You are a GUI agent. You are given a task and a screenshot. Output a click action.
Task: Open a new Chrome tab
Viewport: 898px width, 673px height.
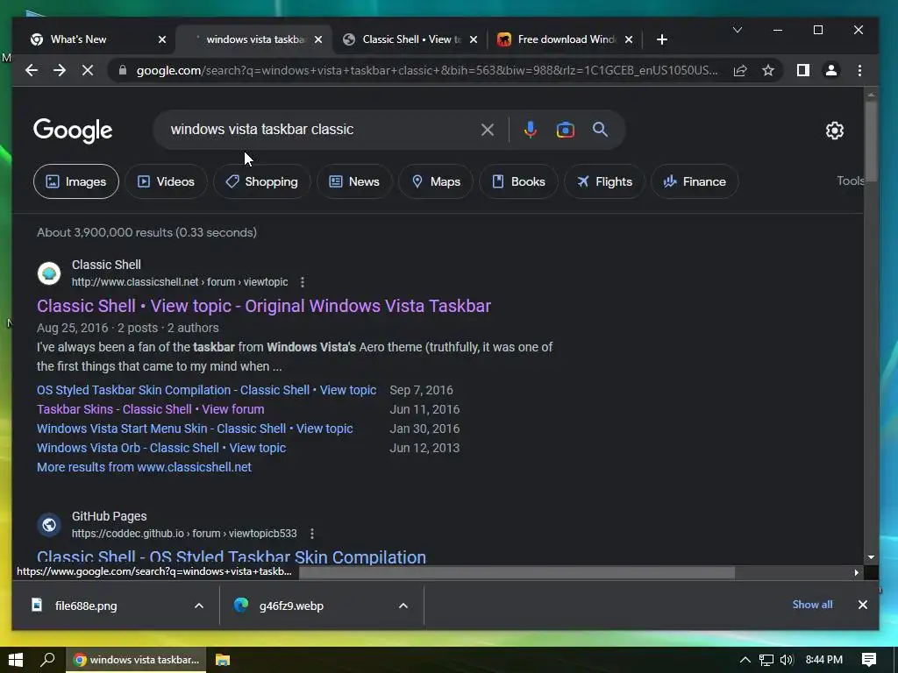coord(661,39)
